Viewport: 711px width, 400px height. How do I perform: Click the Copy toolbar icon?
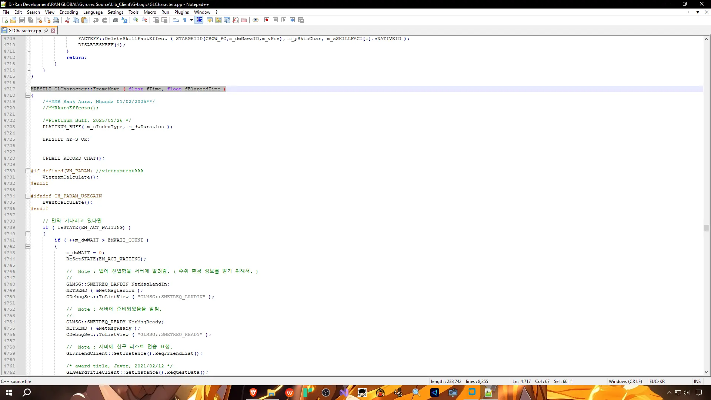click(x=76, y=20)
